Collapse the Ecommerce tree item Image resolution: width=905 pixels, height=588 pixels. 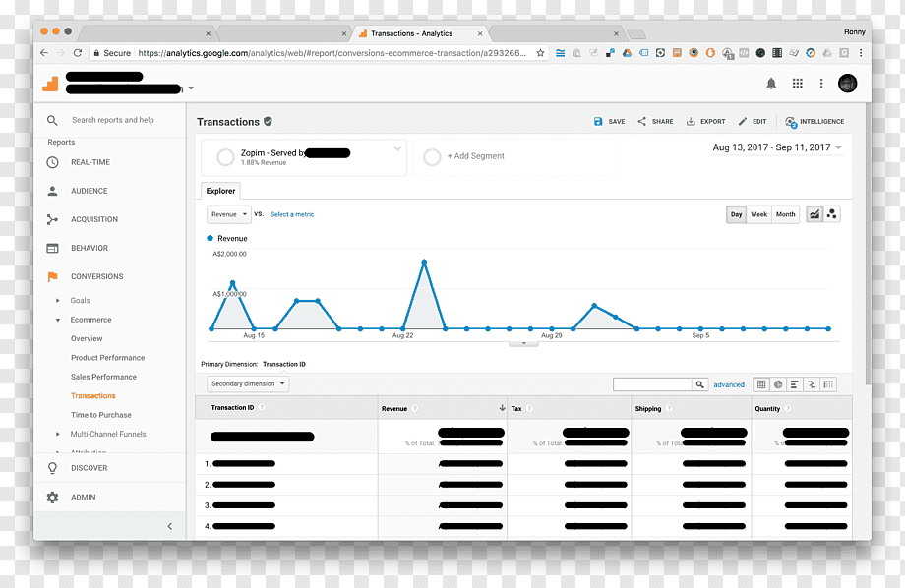click(58, 320)
